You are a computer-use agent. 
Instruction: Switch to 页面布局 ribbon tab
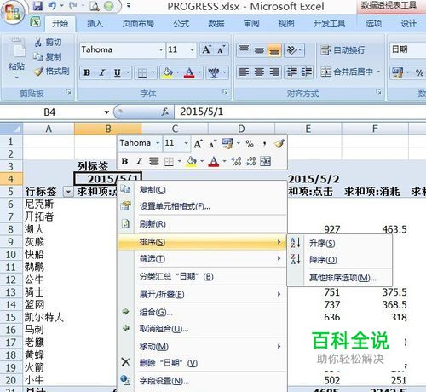pos(138,23)
